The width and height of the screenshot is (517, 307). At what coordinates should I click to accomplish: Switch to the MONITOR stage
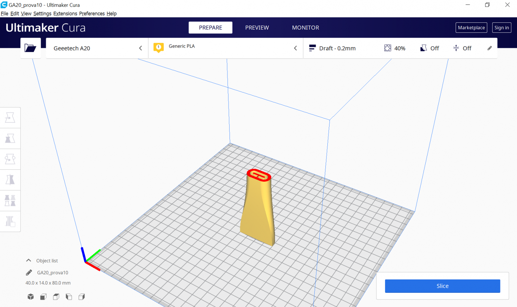[306, 28]
